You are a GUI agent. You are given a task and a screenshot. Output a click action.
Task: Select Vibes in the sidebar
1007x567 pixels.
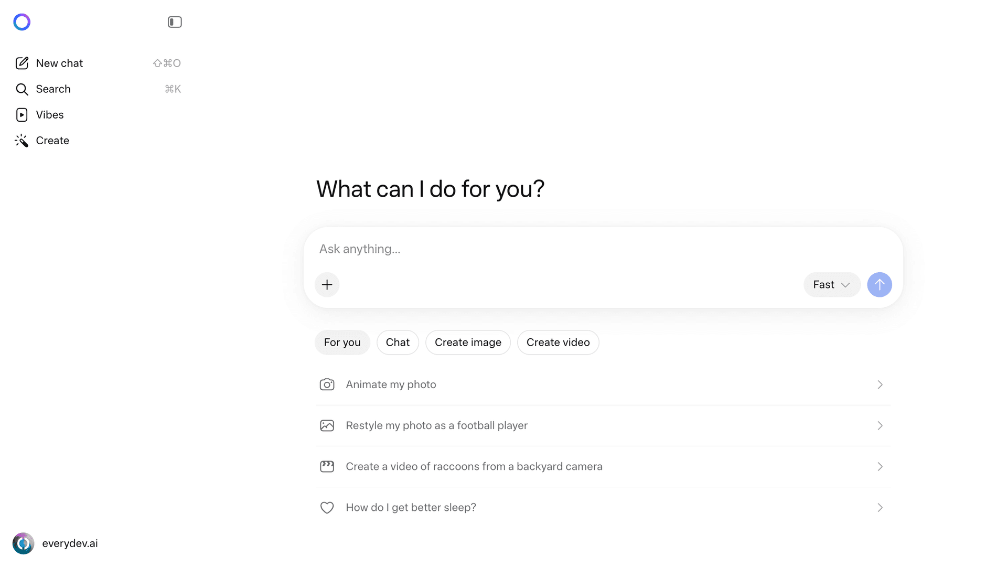(50, 114)
